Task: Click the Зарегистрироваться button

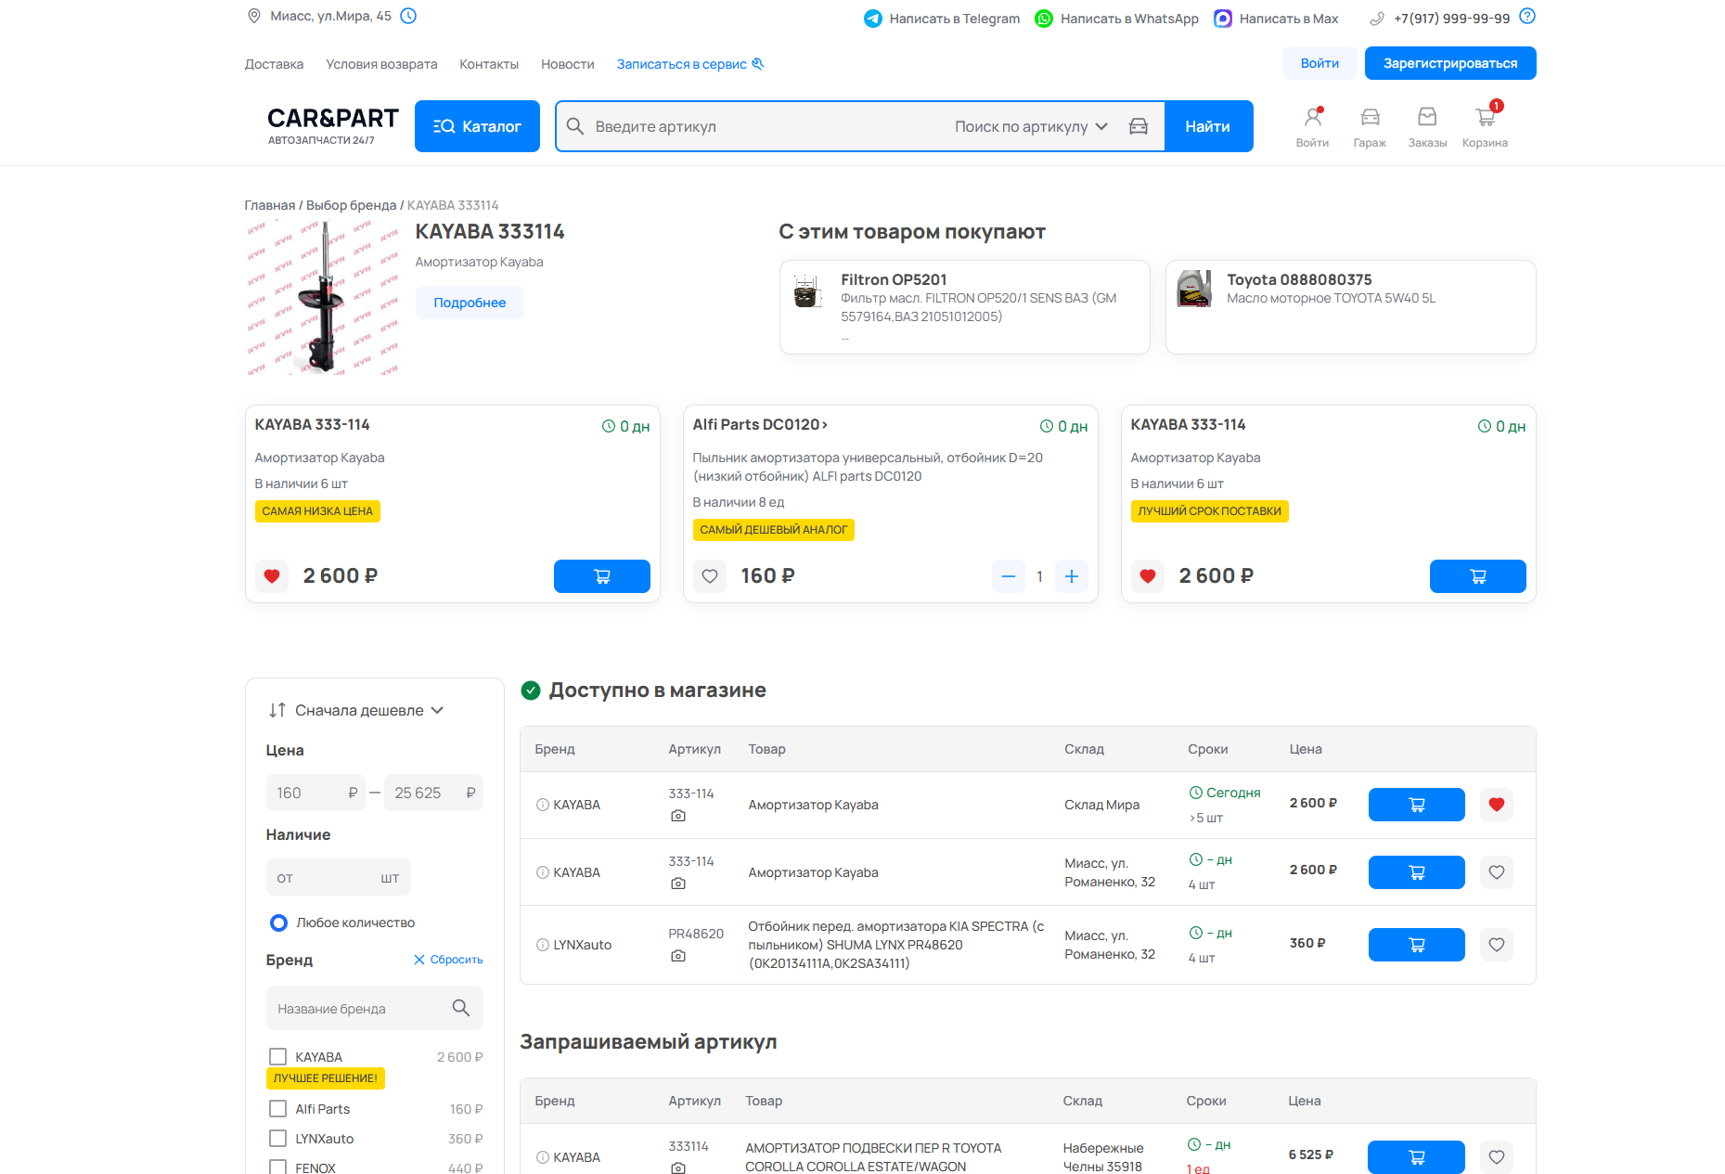Action: 1449,63
